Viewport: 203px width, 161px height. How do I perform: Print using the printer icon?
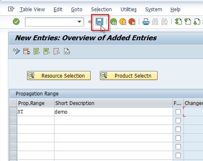[x=146, y=22]
